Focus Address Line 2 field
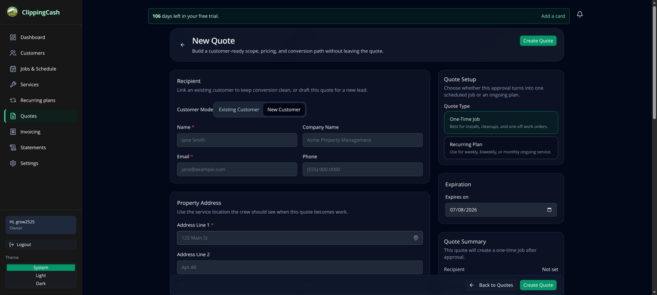 [300, 268]
